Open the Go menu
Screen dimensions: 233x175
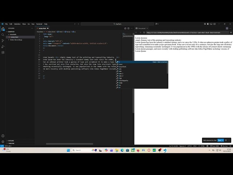point(29,24)
